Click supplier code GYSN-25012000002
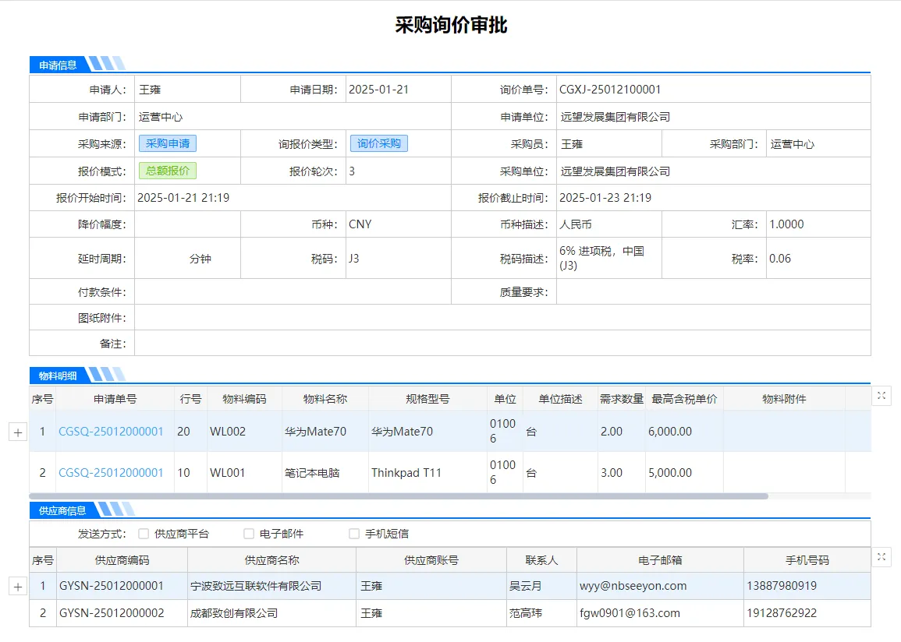 [112, 612]
